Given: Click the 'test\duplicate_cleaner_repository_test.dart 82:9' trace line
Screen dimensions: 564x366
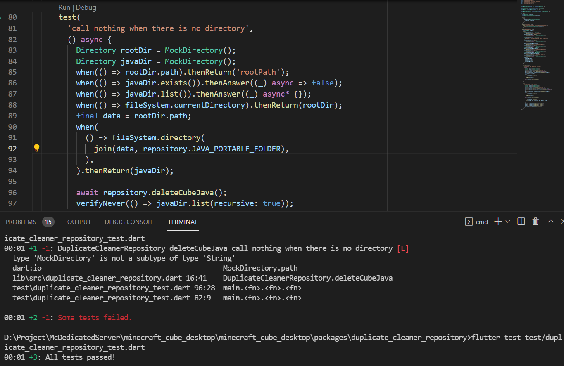Looking at the screenshot, I should click(112, 298).
